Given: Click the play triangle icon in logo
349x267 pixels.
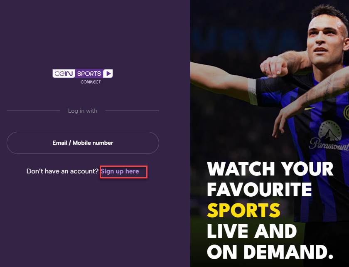Looking at the screenshot, I should [108, 73].
